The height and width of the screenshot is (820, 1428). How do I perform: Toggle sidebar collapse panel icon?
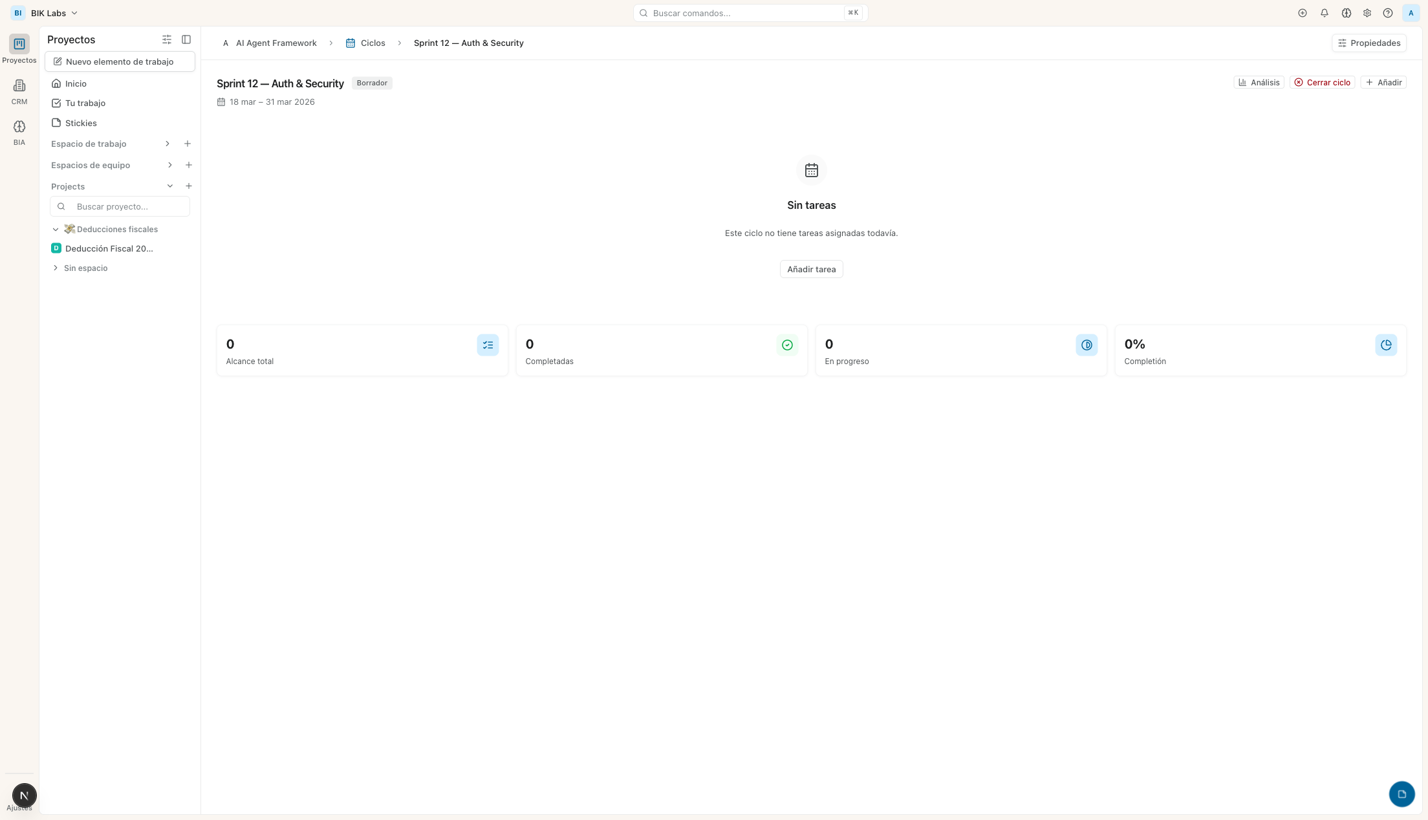click(186, 39)
